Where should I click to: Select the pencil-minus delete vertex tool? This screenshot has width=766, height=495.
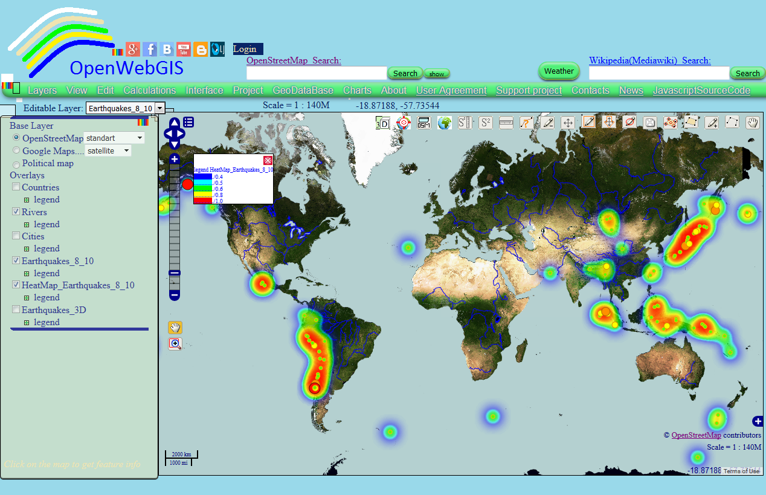(x=547, y=123)
